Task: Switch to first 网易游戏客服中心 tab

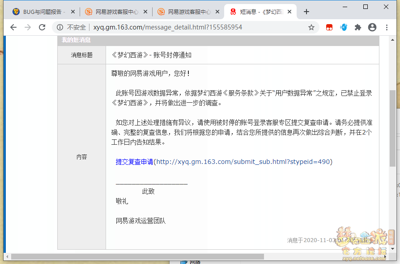Action: [116, 12]
